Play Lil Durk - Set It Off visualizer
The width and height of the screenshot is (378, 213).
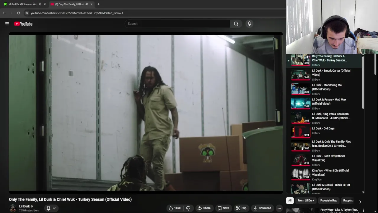pyautogui.click(x=324, y=161)
